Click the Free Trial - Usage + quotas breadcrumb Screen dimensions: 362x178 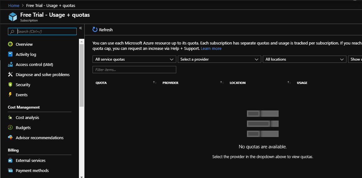click(x=51, y=5)
